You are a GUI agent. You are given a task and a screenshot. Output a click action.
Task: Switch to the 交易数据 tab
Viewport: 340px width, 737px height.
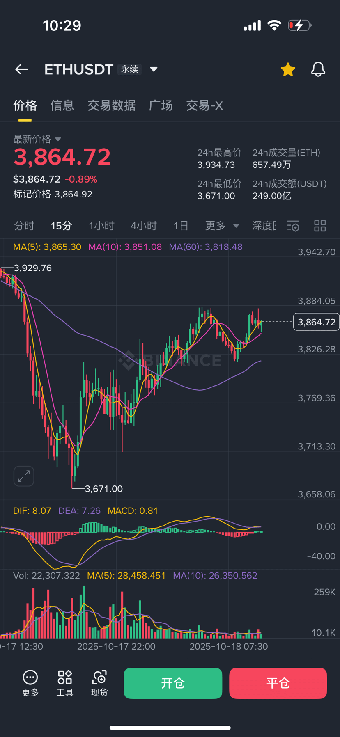click(x=111, y=105)
